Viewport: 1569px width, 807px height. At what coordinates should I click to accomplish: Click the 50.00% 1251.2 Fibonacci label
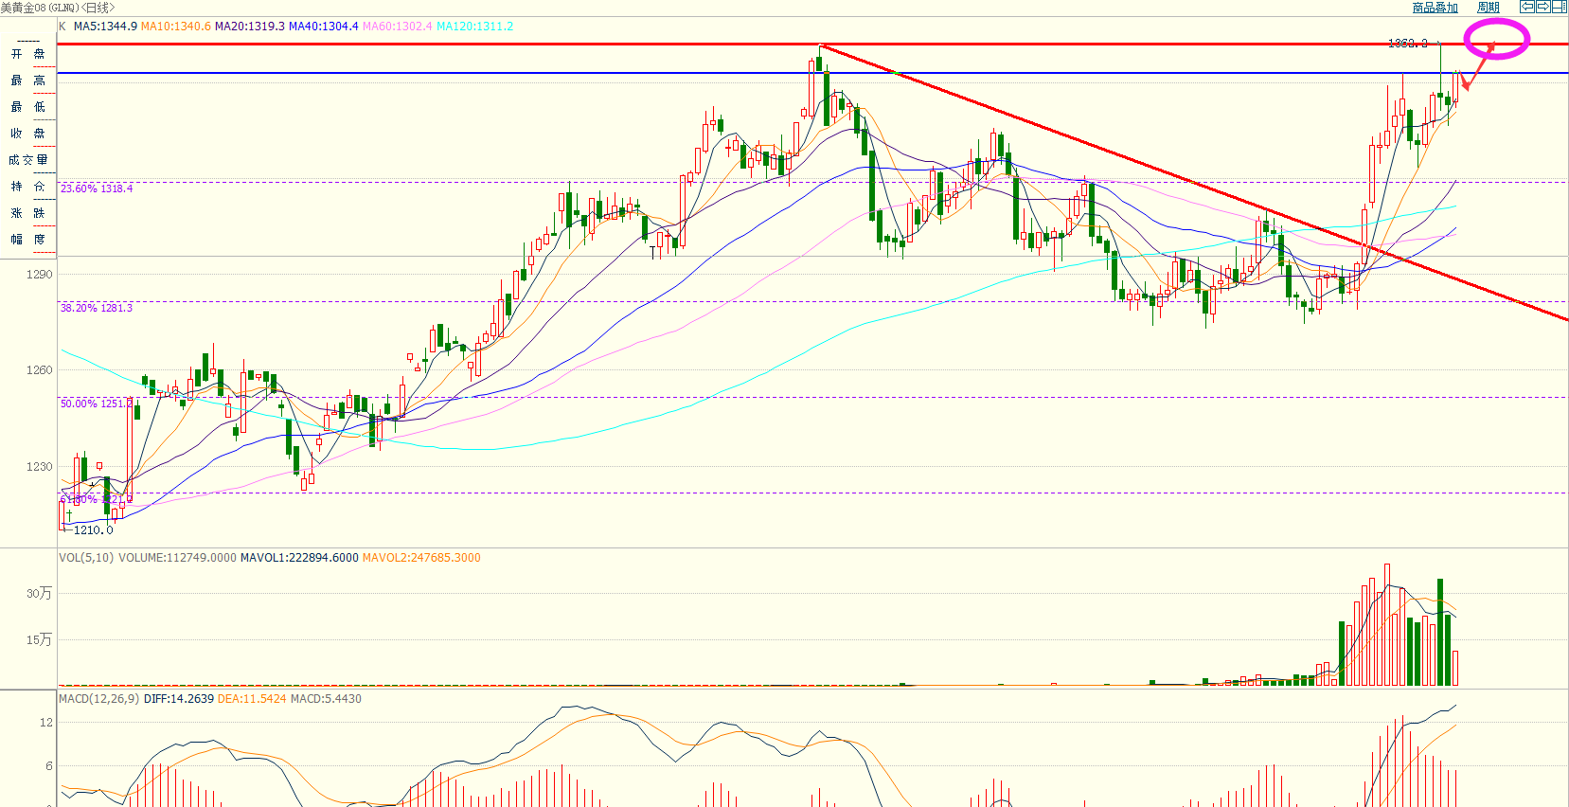(97, 403)
